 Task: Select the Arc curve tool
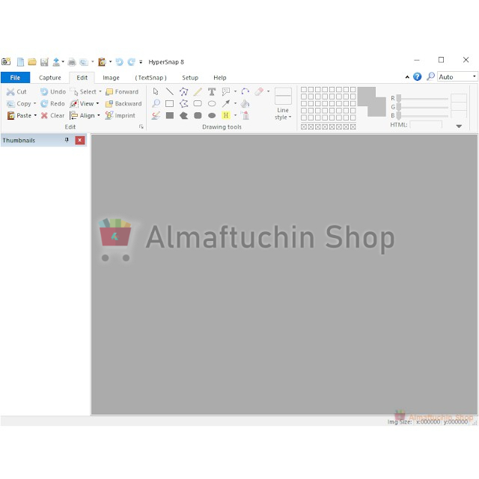pos(245,91)
